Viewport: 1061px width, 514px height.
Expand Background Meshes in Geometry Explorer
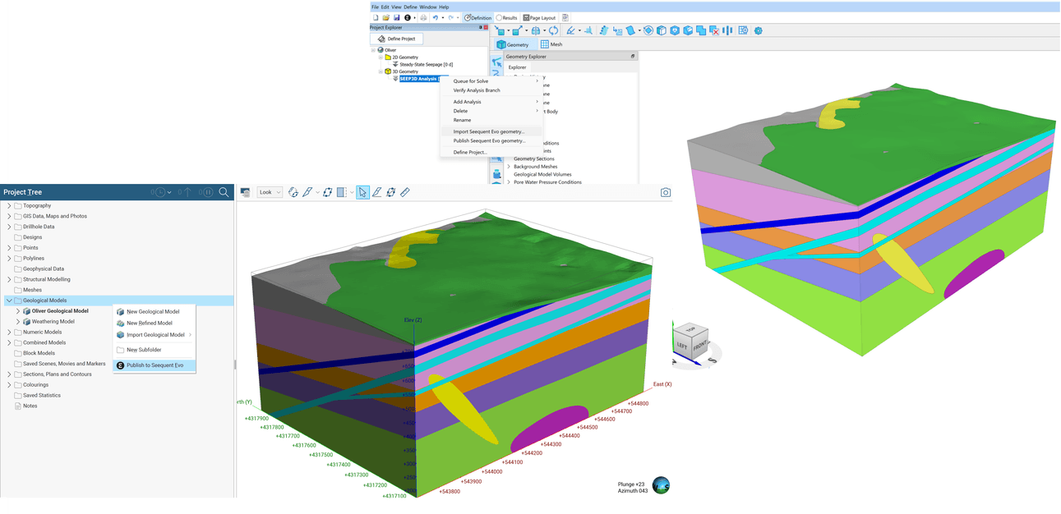[508, 167]
